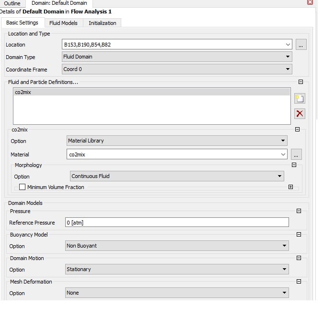Viewport: 324px width, 309px height.
Task: Click the Reference Pressure input field
Action: [177, 222]
